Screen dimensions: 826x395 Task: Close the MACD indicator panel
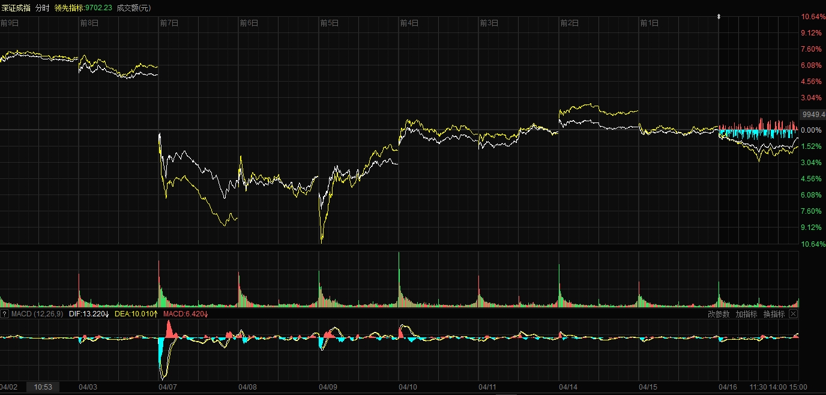point(793,314)
